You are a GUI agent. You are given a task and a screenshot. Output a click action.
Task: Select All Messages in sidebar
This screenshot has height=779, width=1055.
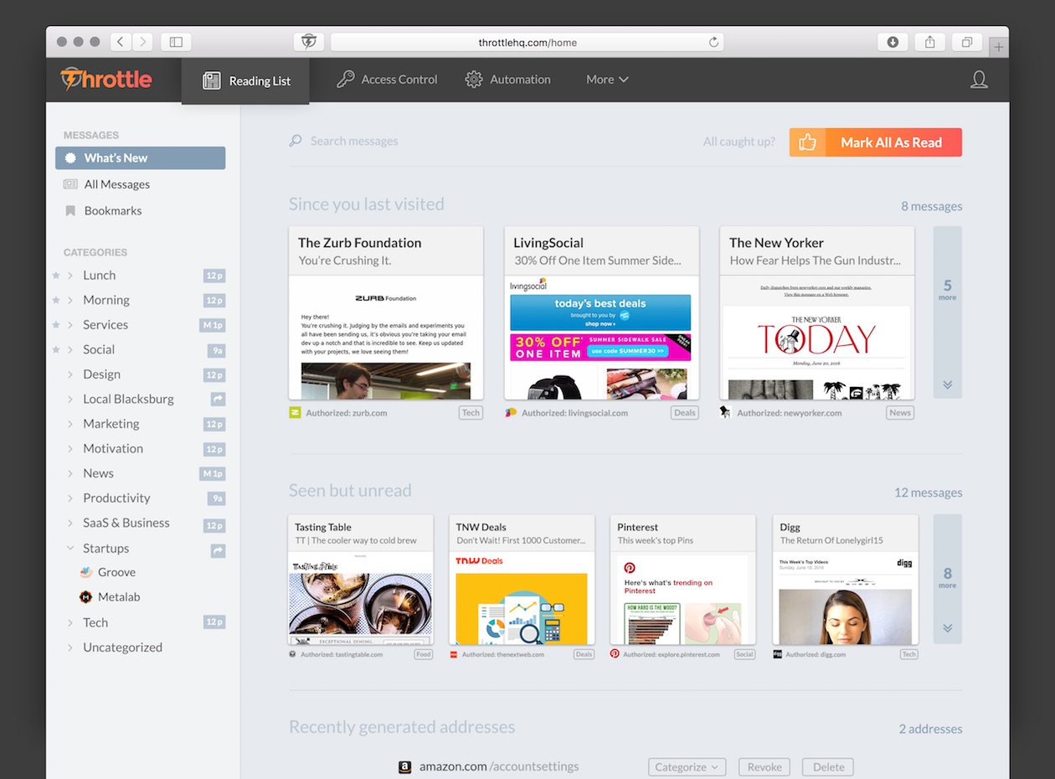[x=116, y=184]
